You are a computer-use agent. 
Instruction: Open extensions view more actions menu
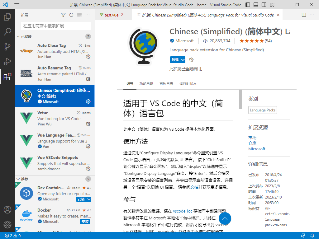pos(88,15)
